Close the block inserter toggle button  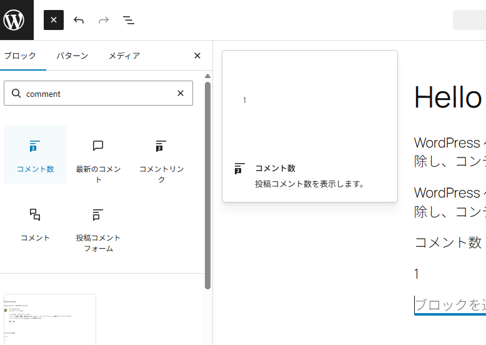[54, 20]
